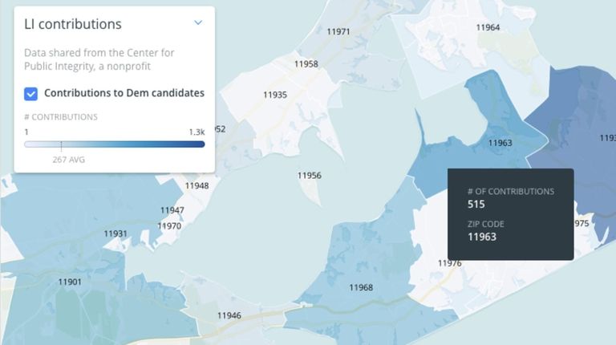Click the 11947 zip label

pos(172,211)
